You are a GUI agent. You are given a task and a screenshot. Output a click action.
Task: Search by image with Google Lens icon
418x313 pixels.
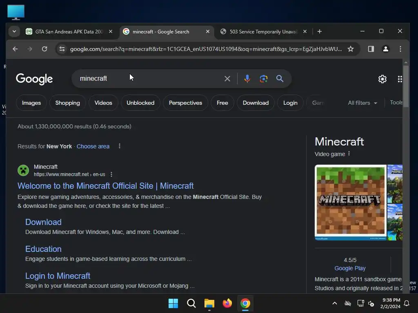(x=263, y=79)
